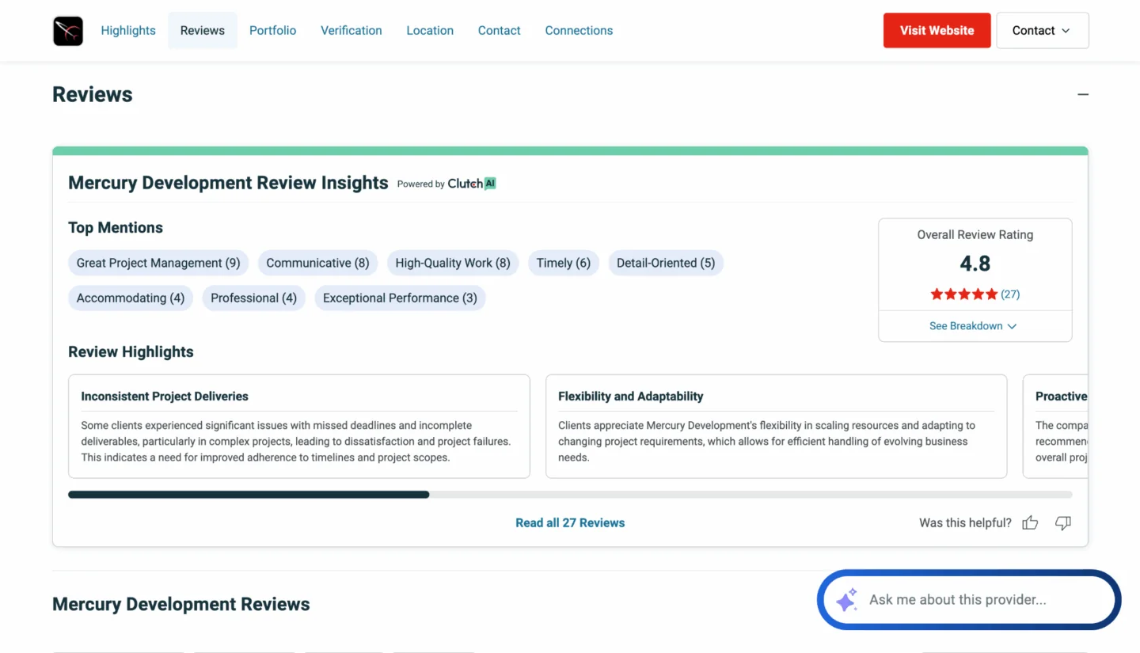Click Mercury Development Review Insights title
The image size is (1140, 653).
point(228,183)
